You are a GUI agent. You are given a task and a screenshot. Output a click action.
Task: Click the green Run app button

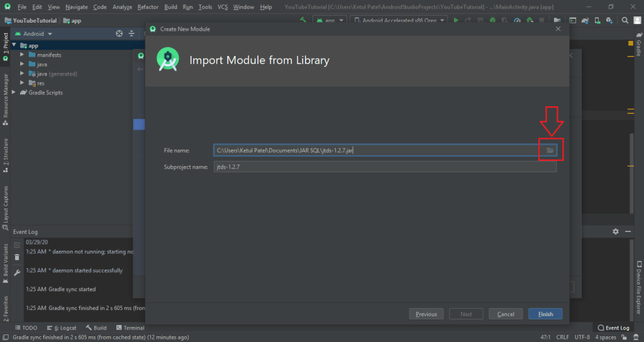tap(457, 20)
